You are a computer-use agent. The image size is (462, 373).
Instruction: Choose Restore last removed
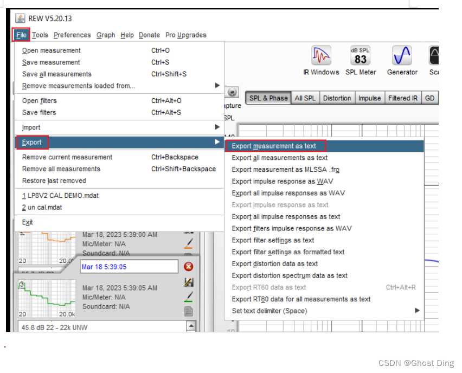tap(119, 181)
